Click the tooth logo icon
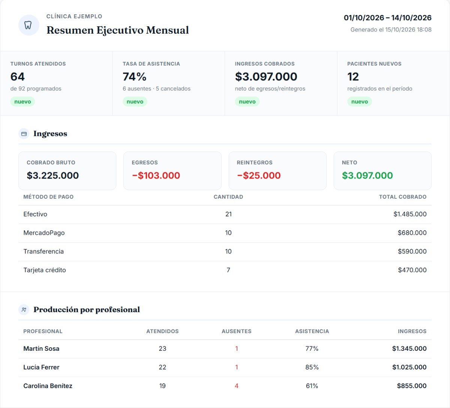450x408 pixels. click(28, 25)
